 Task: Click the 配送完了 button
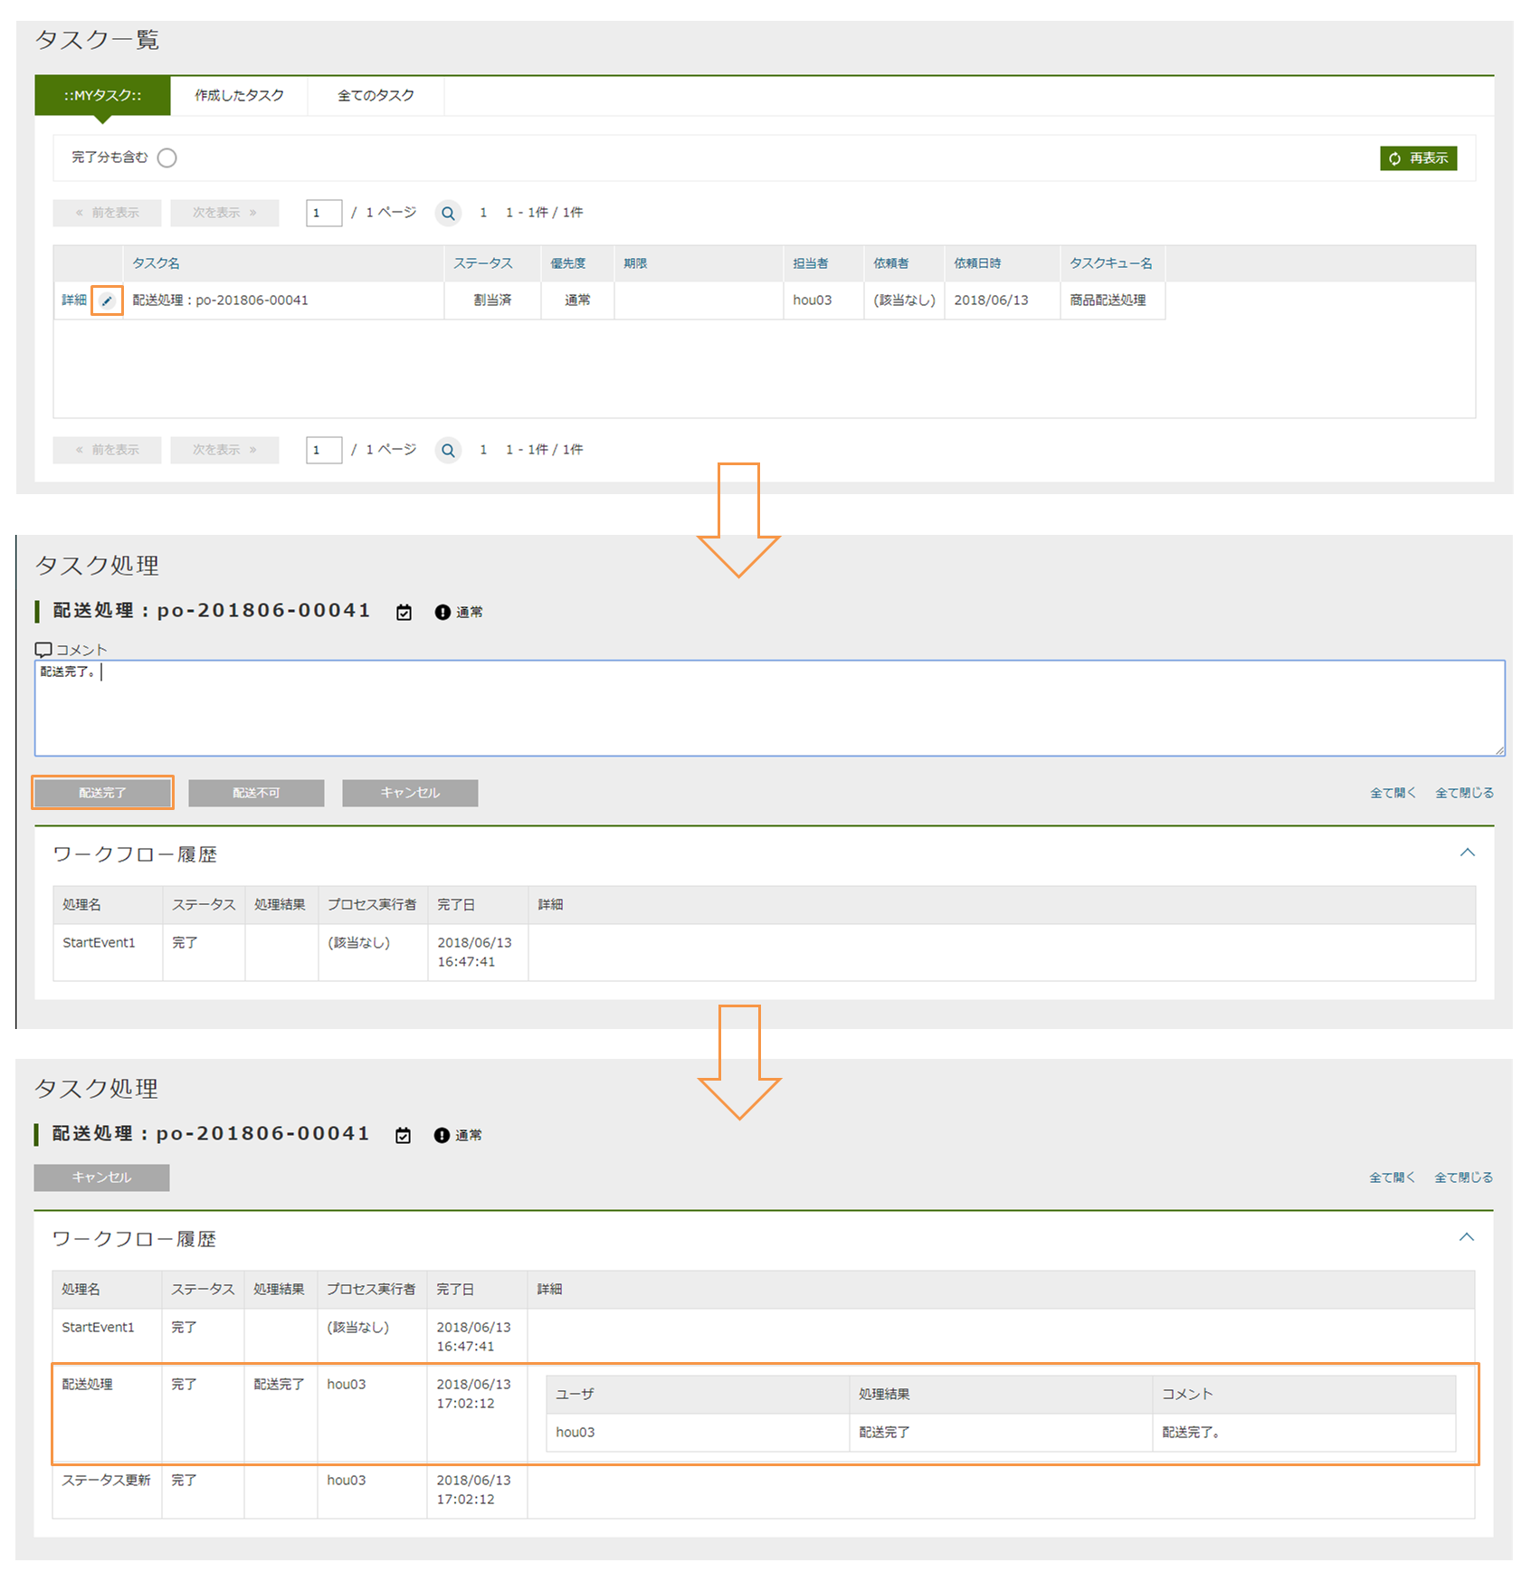click(102, 793)
